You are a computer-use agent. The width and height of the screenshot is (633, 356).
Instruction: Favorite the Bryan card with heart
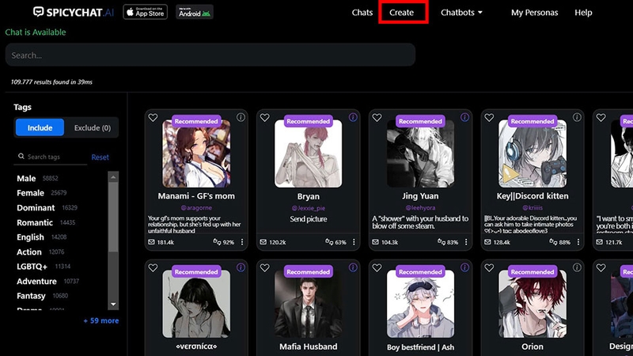click(x=265, y=117)
